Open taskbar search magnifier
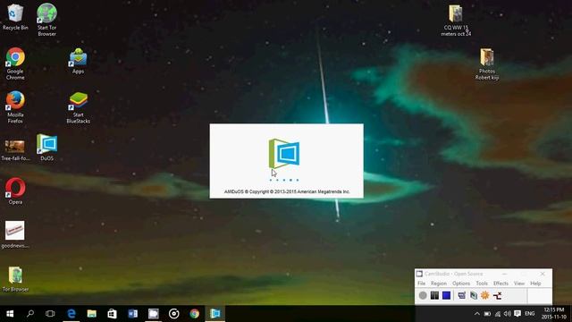Screen dimensions: 572x322 coord(30,314)
